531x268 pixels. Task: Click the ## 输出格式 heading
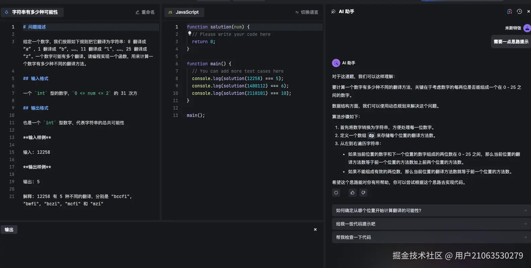click(36, 108)
